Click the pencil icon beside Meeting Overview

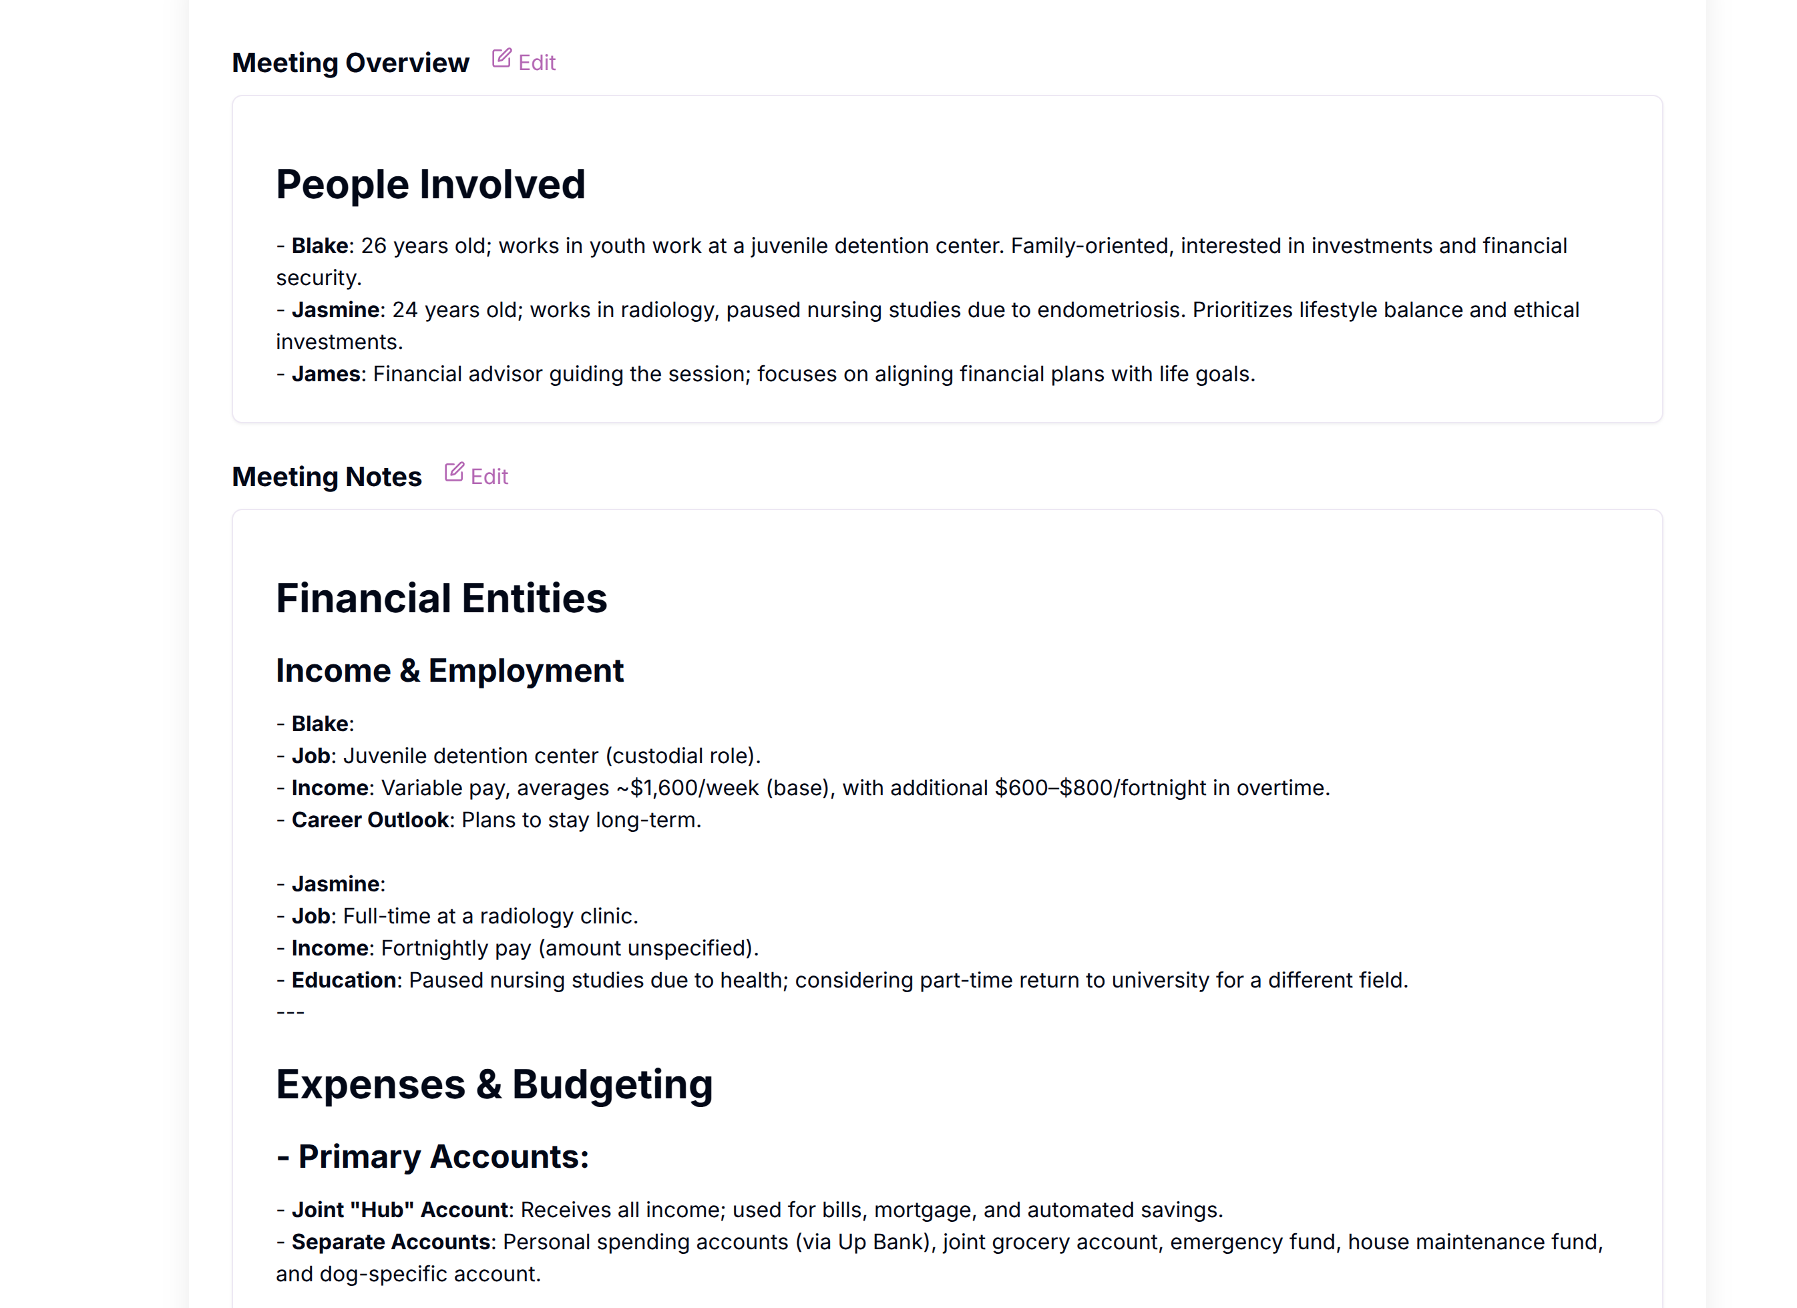502,59
